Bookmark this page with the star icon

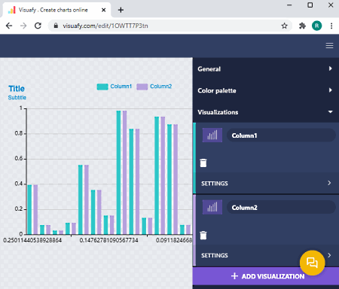(x=284, y=26)
